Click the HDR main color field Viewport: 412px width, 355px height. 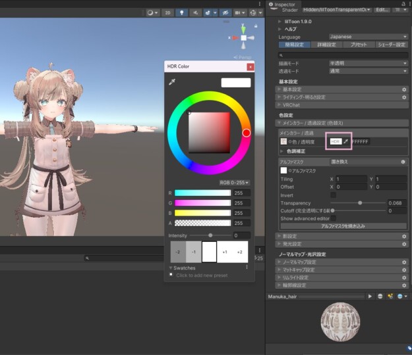336,141
